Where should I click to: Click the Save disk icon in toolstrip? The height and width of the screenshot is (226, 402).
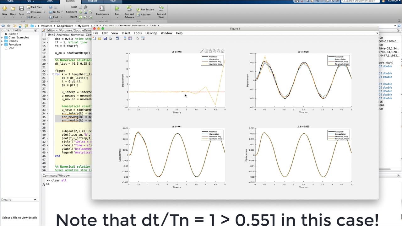click(21, 8)
